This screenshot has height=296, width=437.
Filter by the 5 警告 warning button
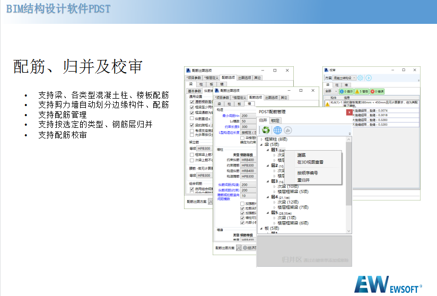point(362,91)
